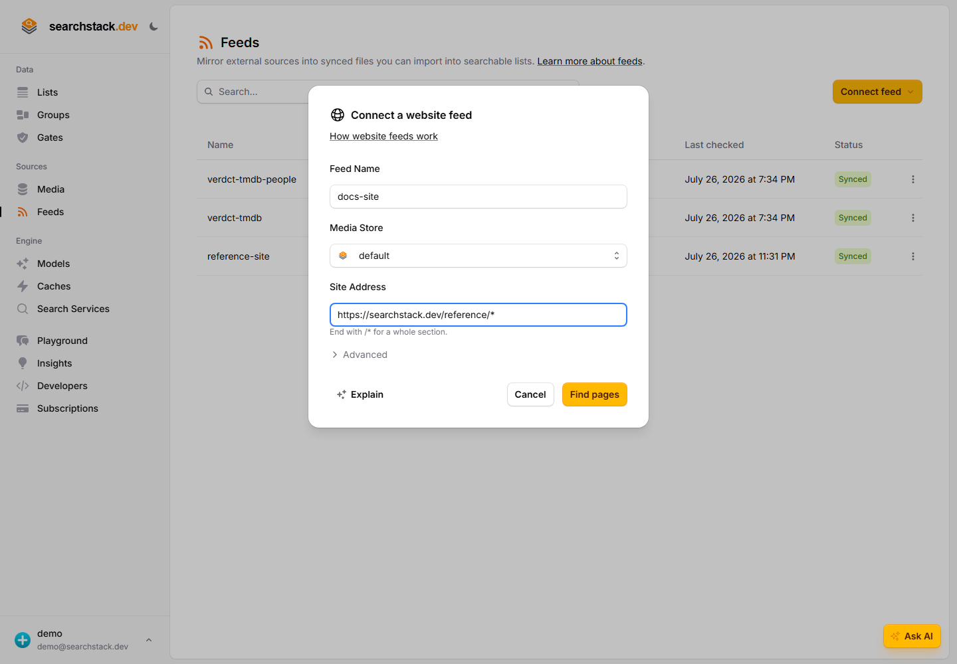Click the Playground chat icon
Viewport: 957px width, 664px height.
click(x=23, y=341)
